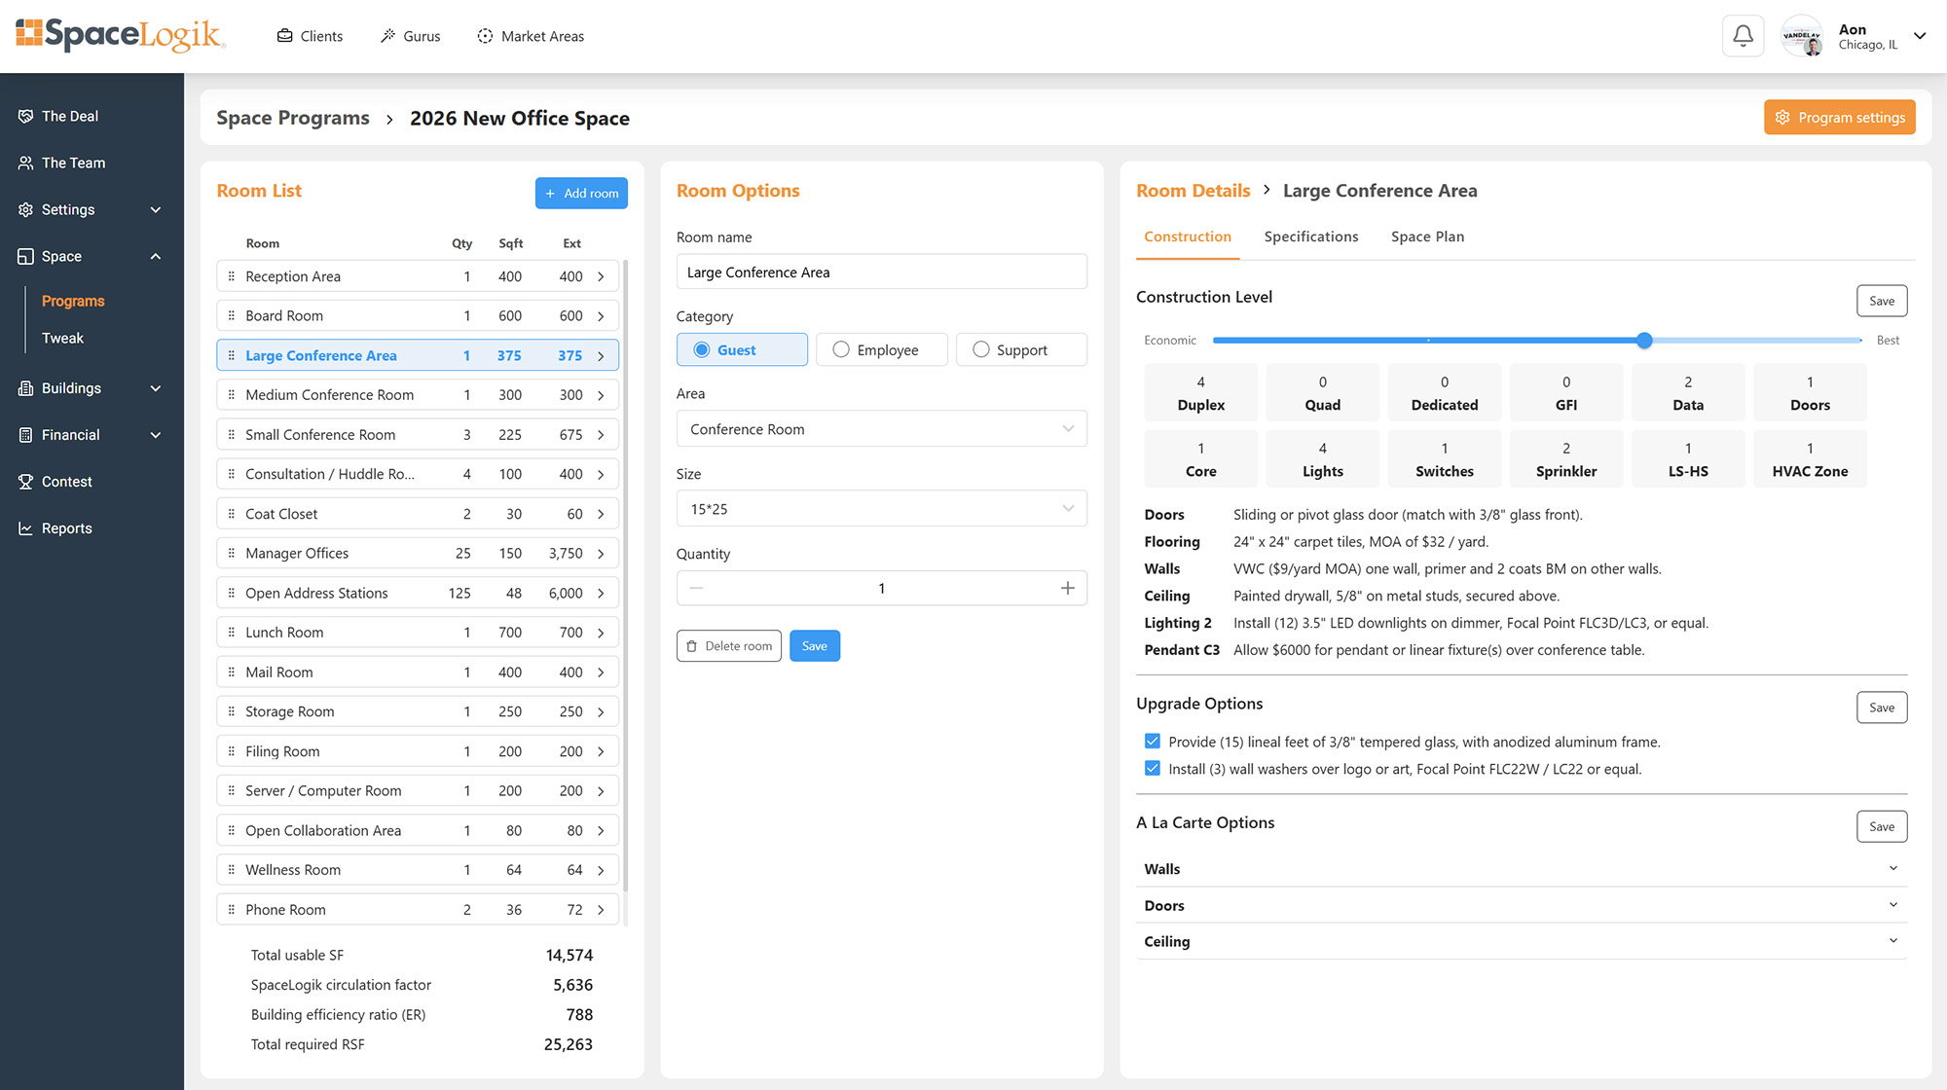Click the Reports chart icon in sidebar

25,528
